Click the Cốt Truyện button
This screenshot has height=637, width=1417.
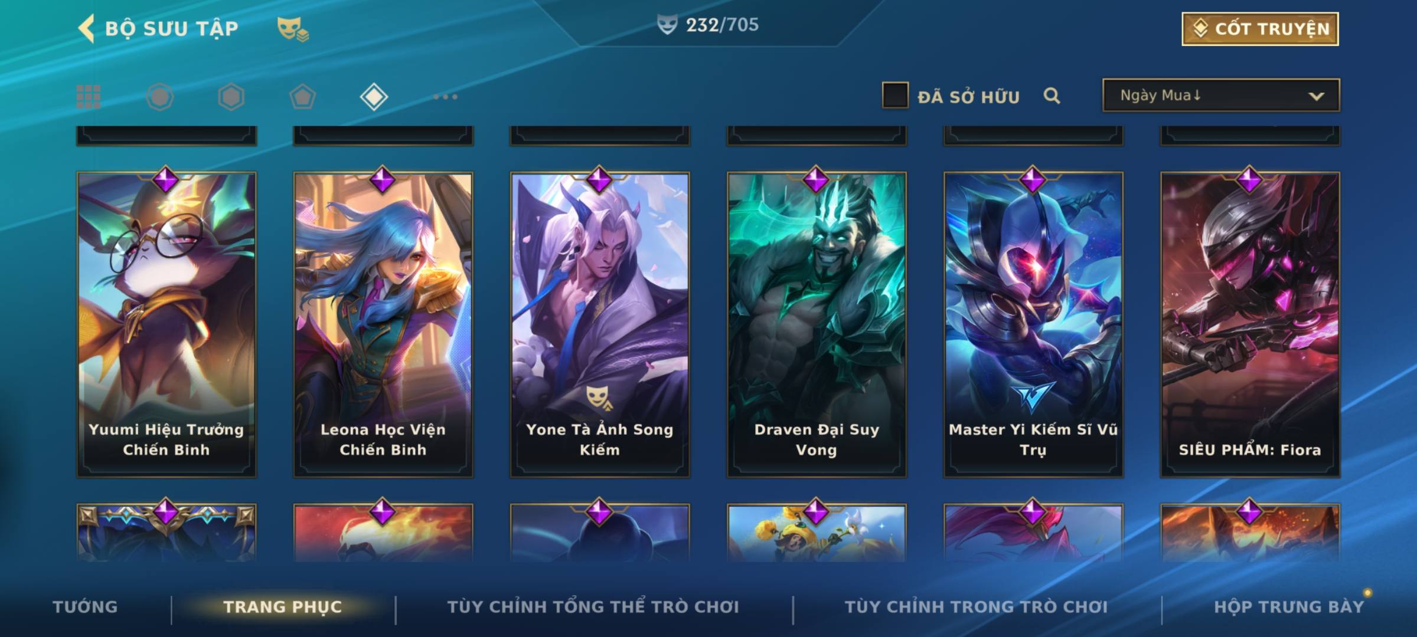(1260, 28)
